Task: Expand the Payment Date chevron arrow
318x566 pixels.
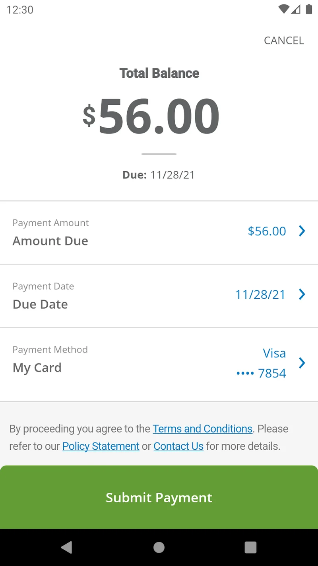Action: click(x=302, y=294)
